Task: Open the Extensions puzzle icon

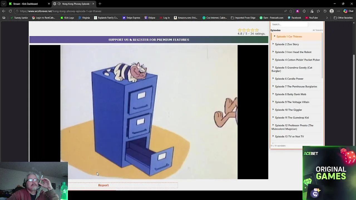Action: pyautogui.click(x=304, y=11)
